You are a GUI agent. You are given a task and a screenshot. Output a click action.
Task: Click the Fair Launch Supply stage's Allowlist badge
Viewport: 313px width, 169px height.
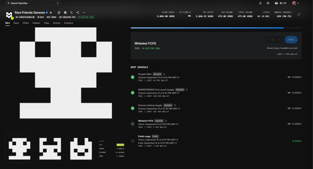pyautogui.click(x=180, y=90)
